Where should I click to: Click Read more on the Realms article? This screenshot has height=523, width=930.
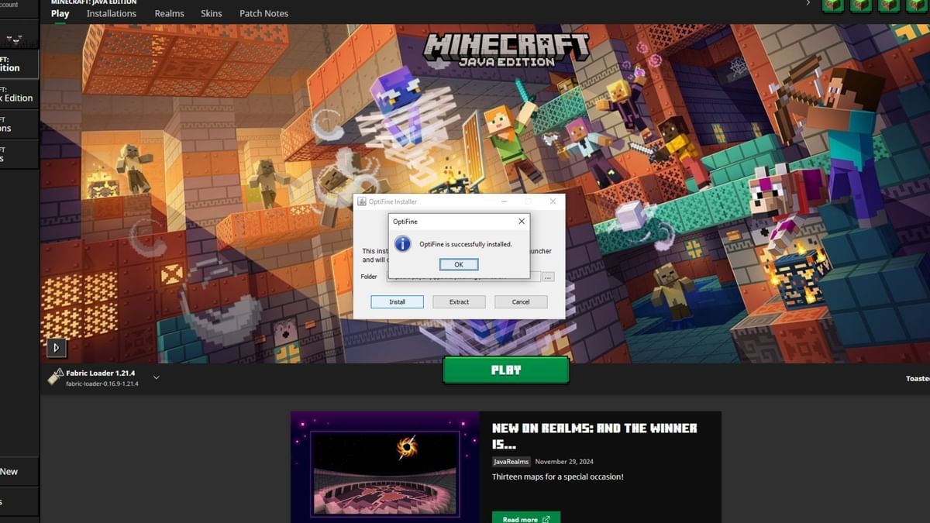tap(525, 517)
